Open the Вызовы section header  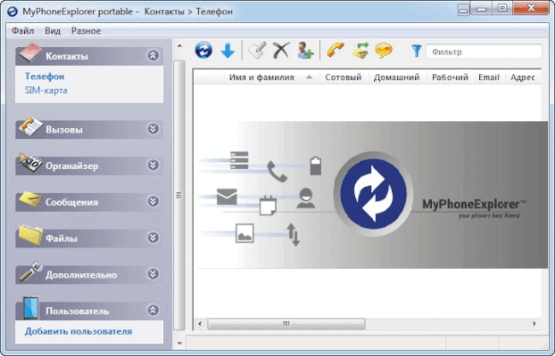(x=89, y=129)
